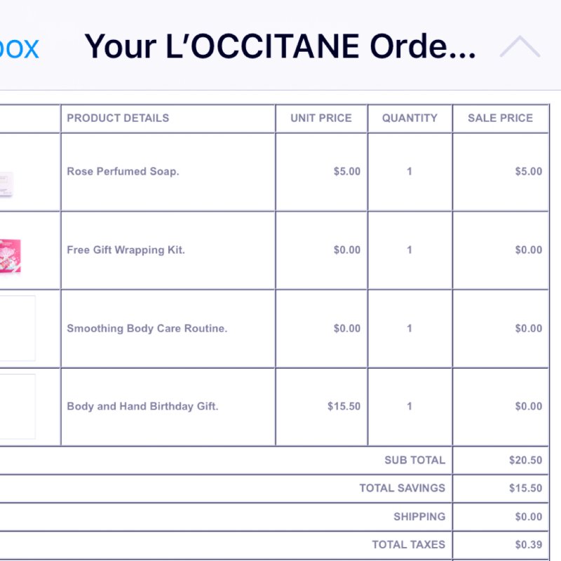This screenshot has width=561, height=561.
Task: Tap the SUB TOTAL amount $20.50
Action: [525, 460]
